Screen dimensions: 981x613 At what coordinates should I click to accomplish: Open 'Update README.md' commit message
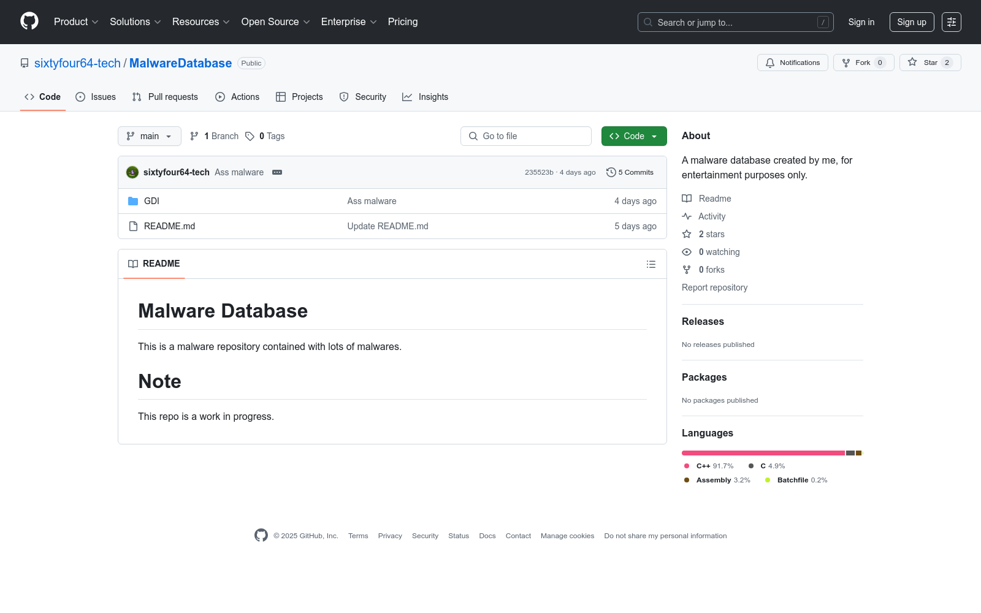(388, 226)
